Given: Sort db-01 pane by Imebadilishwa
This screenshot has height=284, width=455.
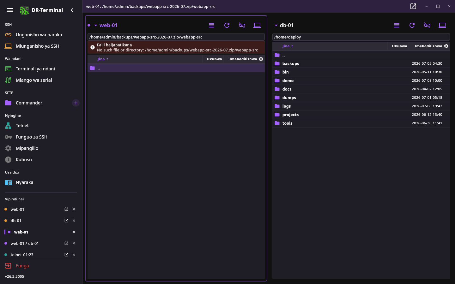Looking at the screenshot, I should click(428, 46).
